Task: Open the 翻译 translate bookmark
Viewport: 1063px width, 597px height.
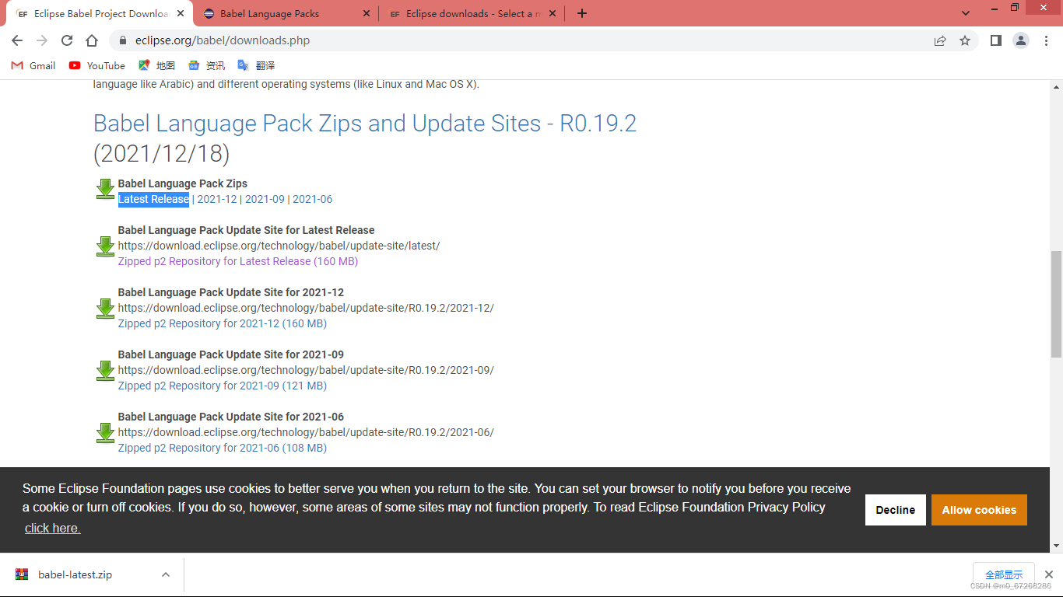Action: click(x=256, y=65)
